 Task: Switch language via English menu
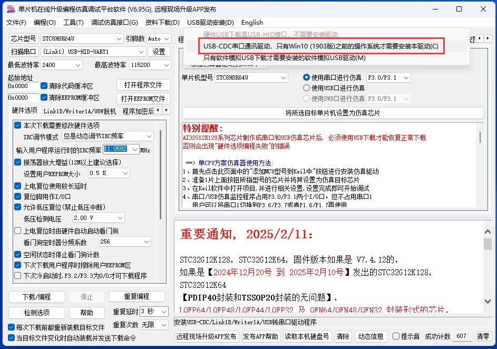pos(252,23)
